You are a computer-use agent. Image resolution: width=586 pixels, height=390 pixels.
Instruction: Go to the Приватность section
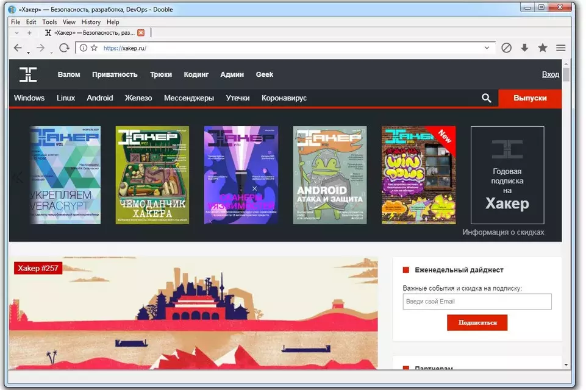(x=115, y=74)
